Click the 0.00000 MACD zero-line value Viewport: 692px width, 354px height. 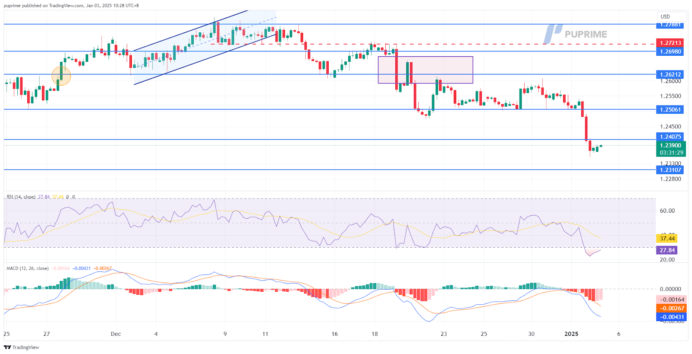point(670,289)
